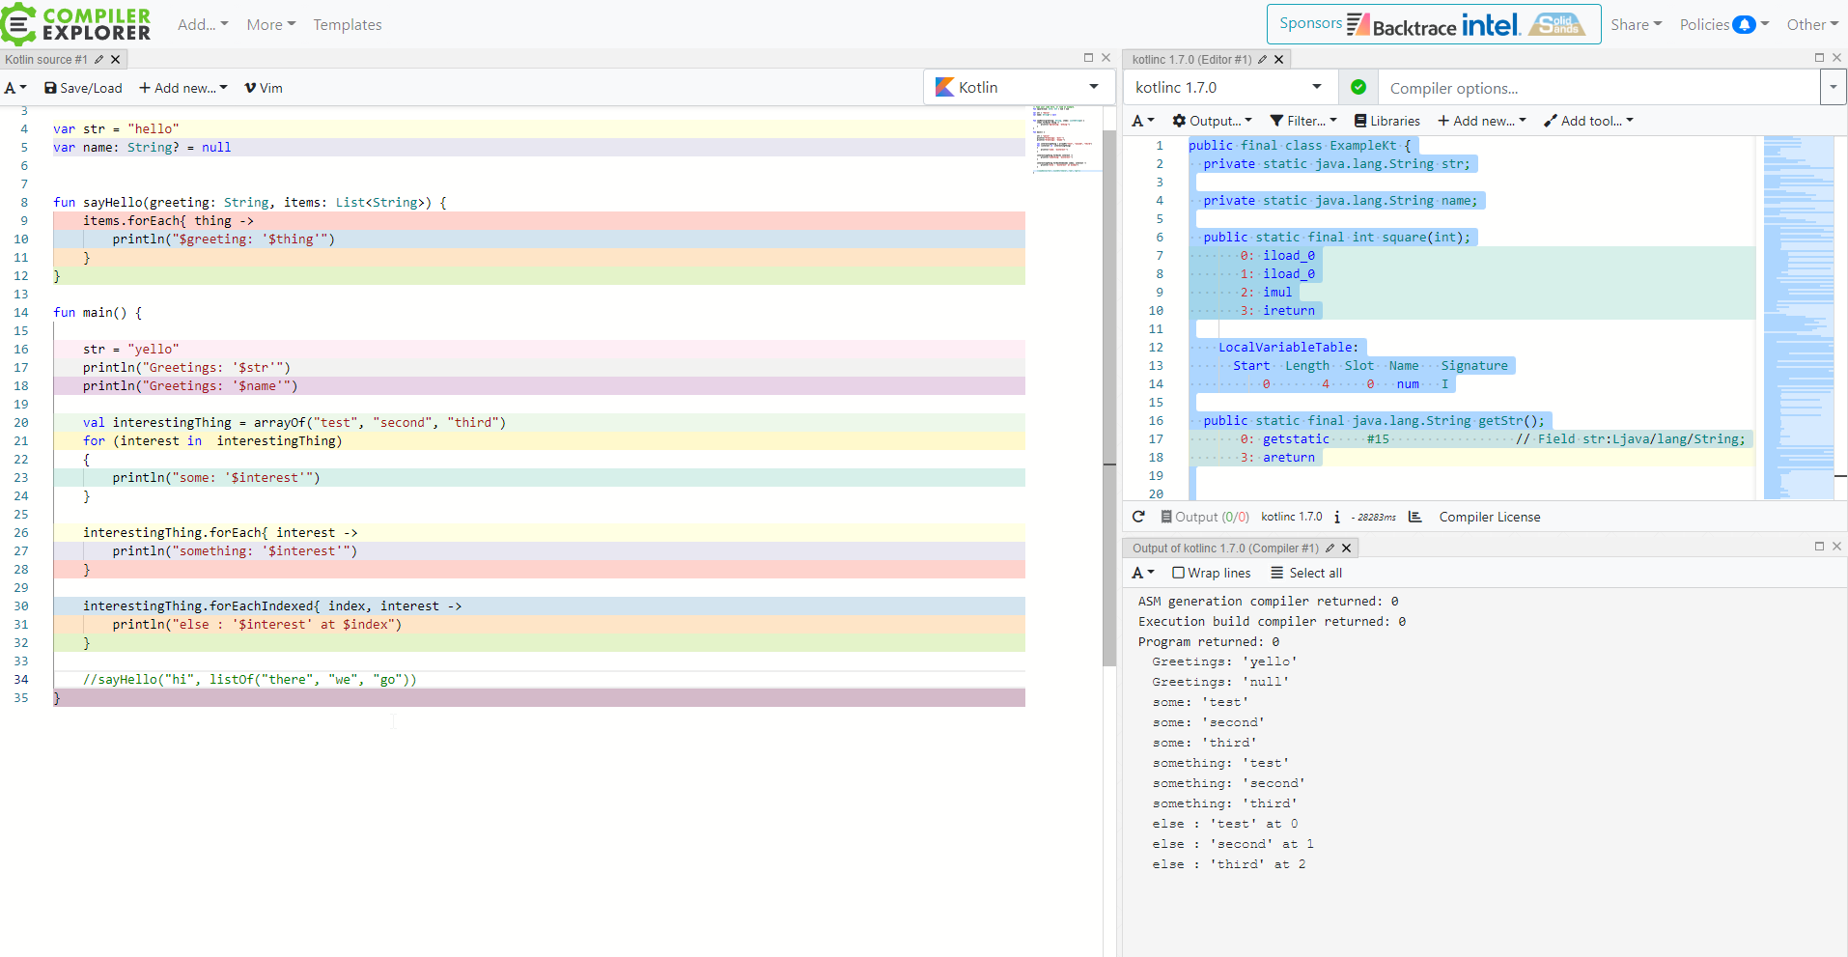
Task: Open compiler pane Add new... dropdown
Action: coord(1482,121)
